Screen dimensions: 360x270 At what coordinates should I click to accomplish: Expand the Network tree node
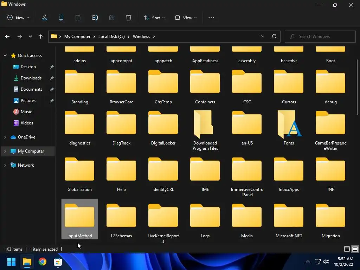[5, 165]
